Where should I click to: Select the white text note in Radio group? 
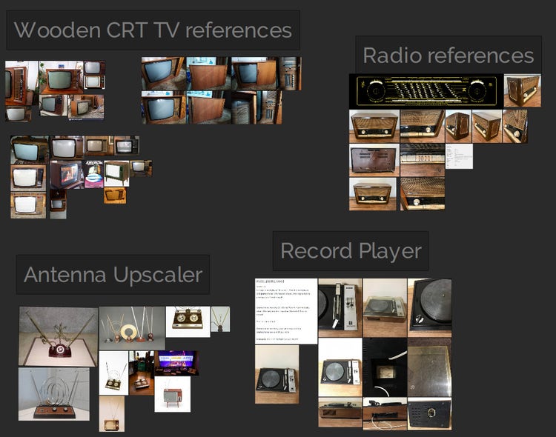[459, 156]
